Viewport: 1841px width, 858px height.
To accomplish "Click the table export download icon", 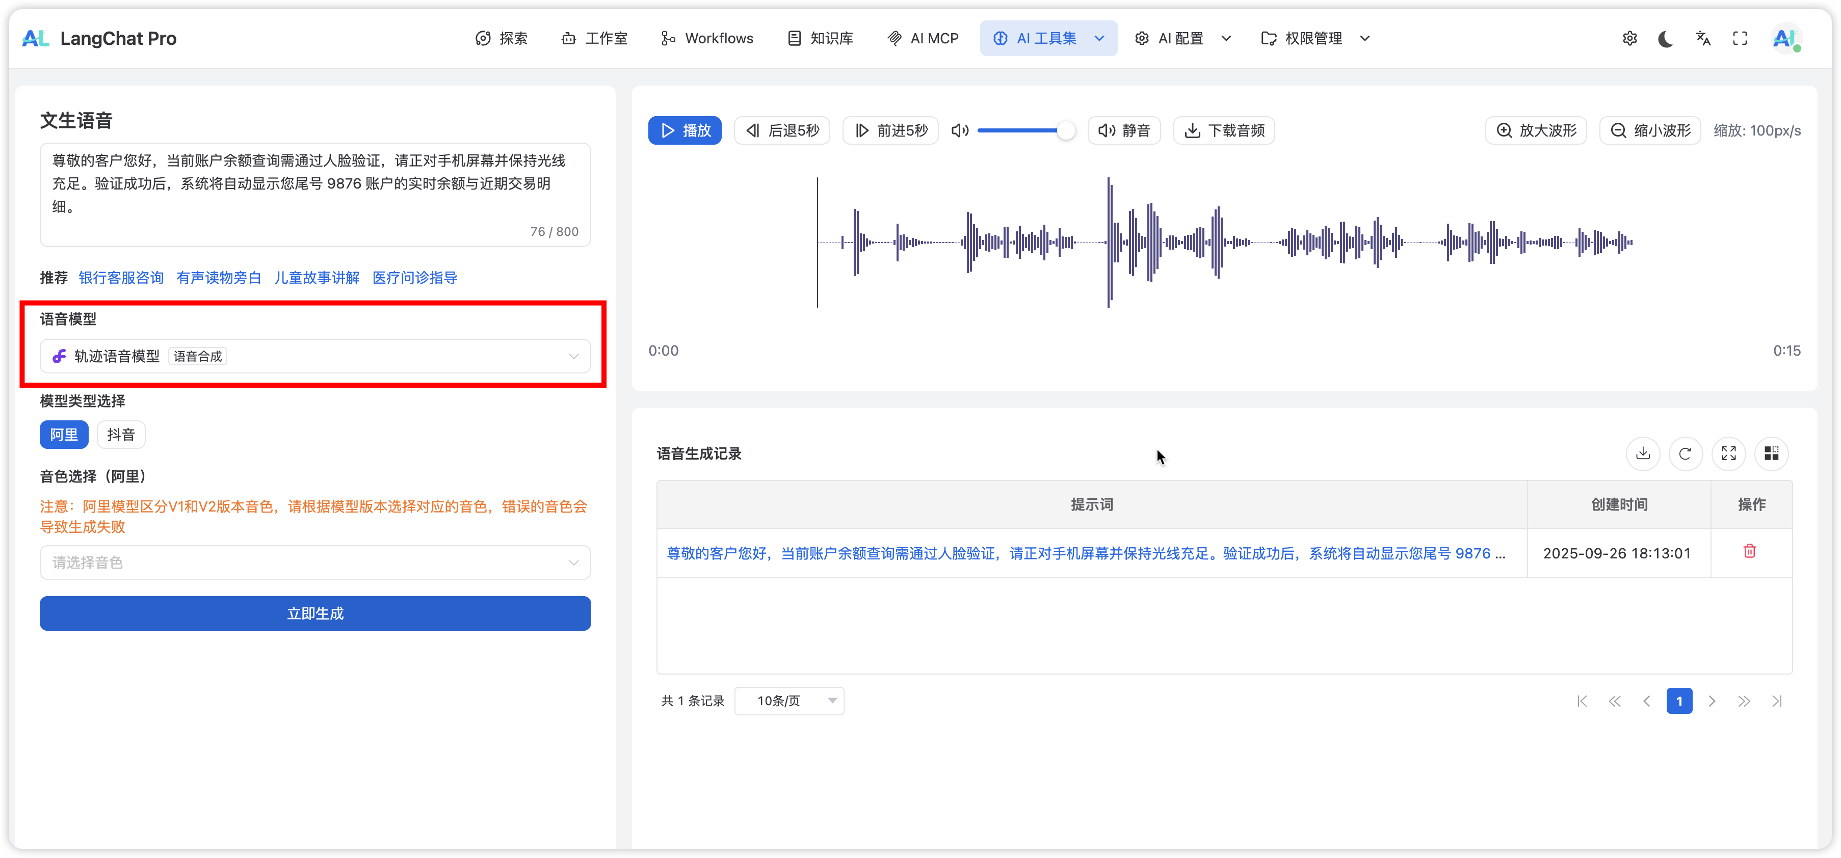I will (x=1643, y=453).
